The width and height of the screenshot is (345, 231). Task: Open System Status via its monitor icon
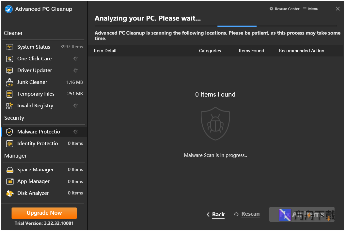[x=9, y=47]
